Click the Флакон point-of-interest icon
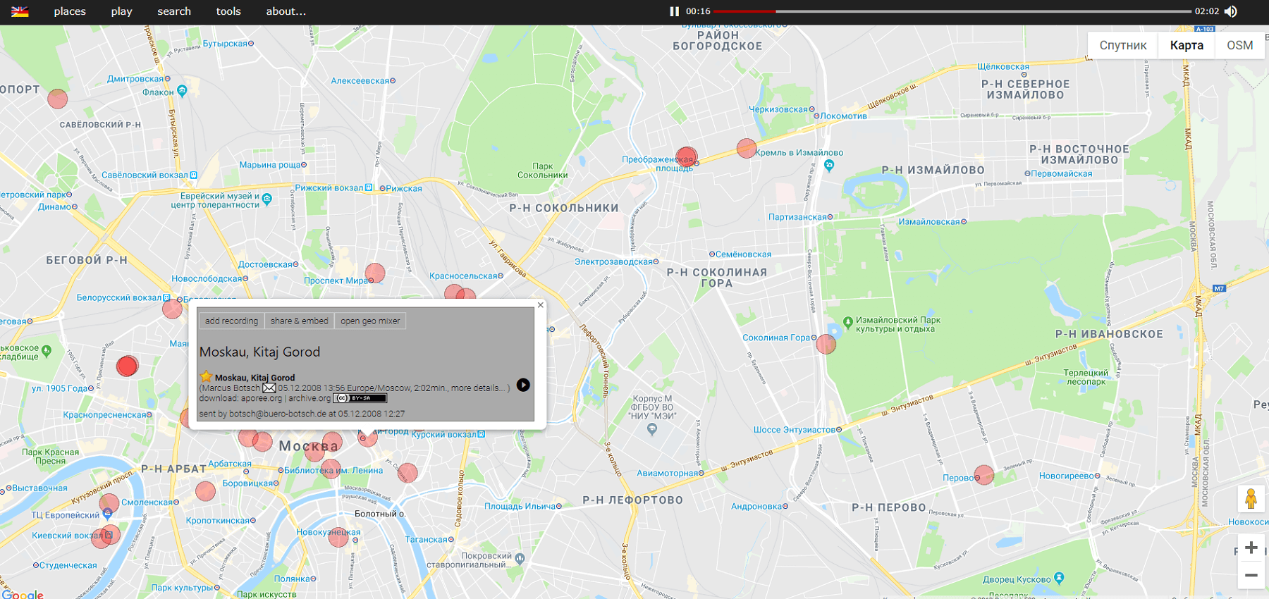This screenshot has height=599, width=1269. [x=182, y=90]
